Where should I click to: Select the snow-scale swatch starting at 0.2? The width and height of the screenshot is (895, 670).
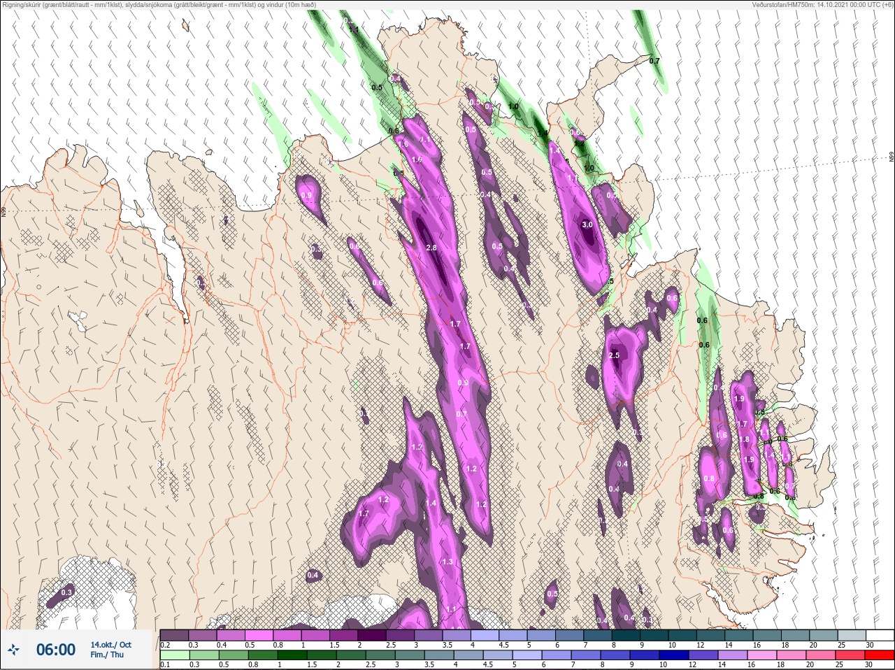[174, 635]
